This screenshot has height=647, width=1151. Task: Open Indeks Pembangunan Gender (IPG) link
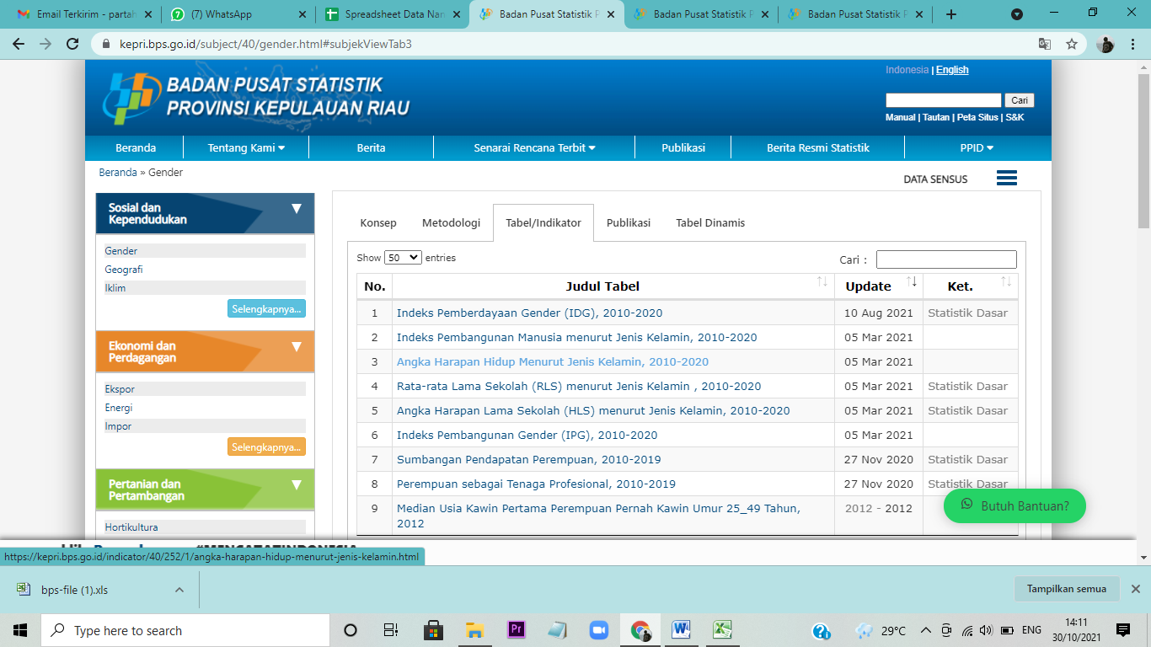[527, 435]
